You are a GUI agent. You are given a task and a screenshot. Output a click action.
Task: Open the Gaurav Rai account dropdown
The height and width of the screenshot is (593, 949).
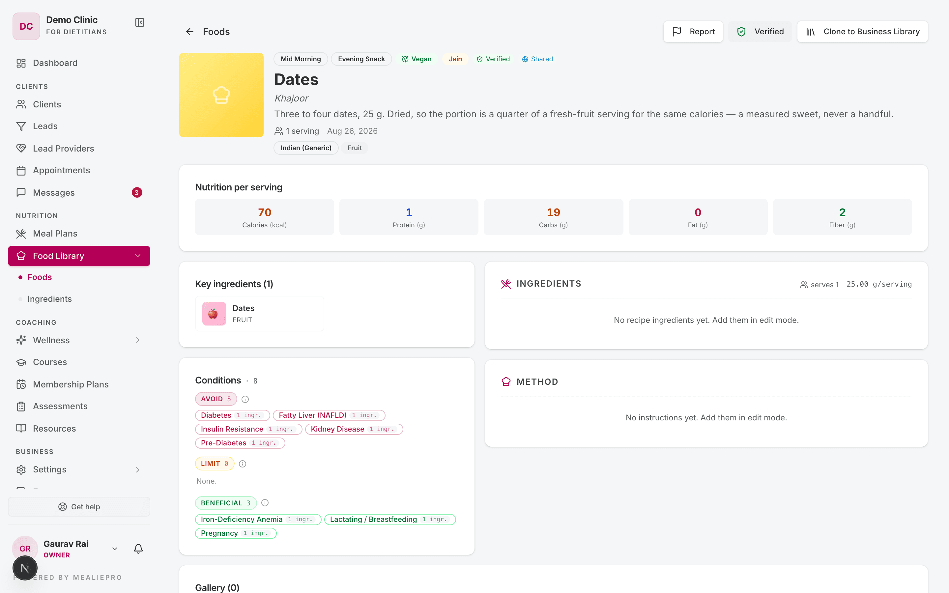(115, 549)
